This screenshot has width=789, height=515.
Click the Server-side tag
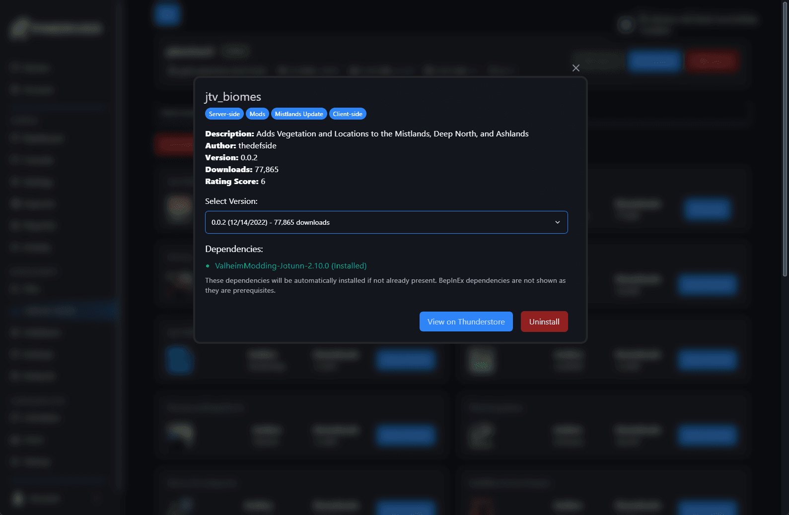[x=224, y=114]
